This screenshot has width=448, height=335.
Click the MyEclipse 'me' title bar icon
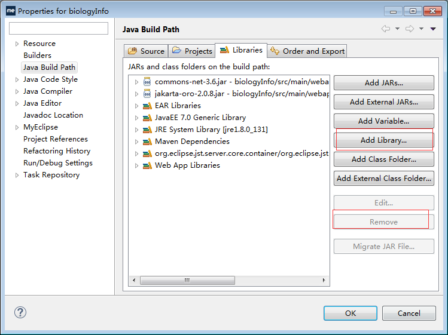pos(11,11)
